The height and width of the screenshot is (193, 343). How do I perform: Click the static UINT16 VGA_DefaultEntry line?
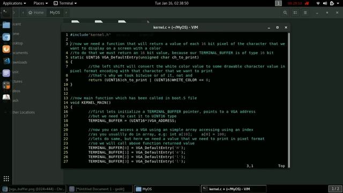(x=135, y=57)
